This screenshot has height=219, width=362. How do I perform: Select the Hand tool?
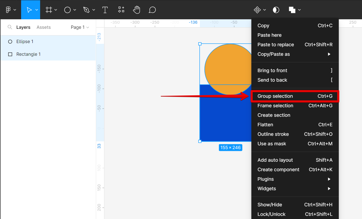click(x=137, y=10)
